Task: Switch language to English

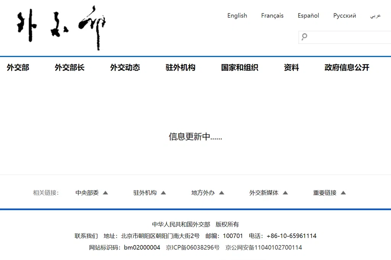Action: 237,16
